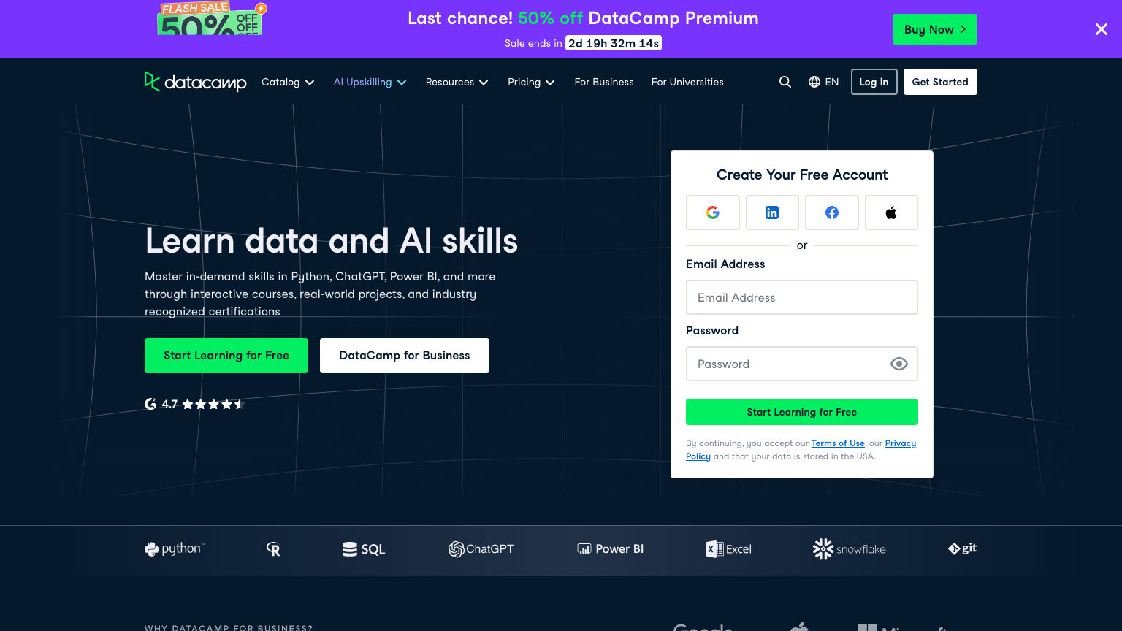The height and width of the screenshot is (631, 1122).
Task: Click the Create Your Free Account heading
Action: point(802,175)
